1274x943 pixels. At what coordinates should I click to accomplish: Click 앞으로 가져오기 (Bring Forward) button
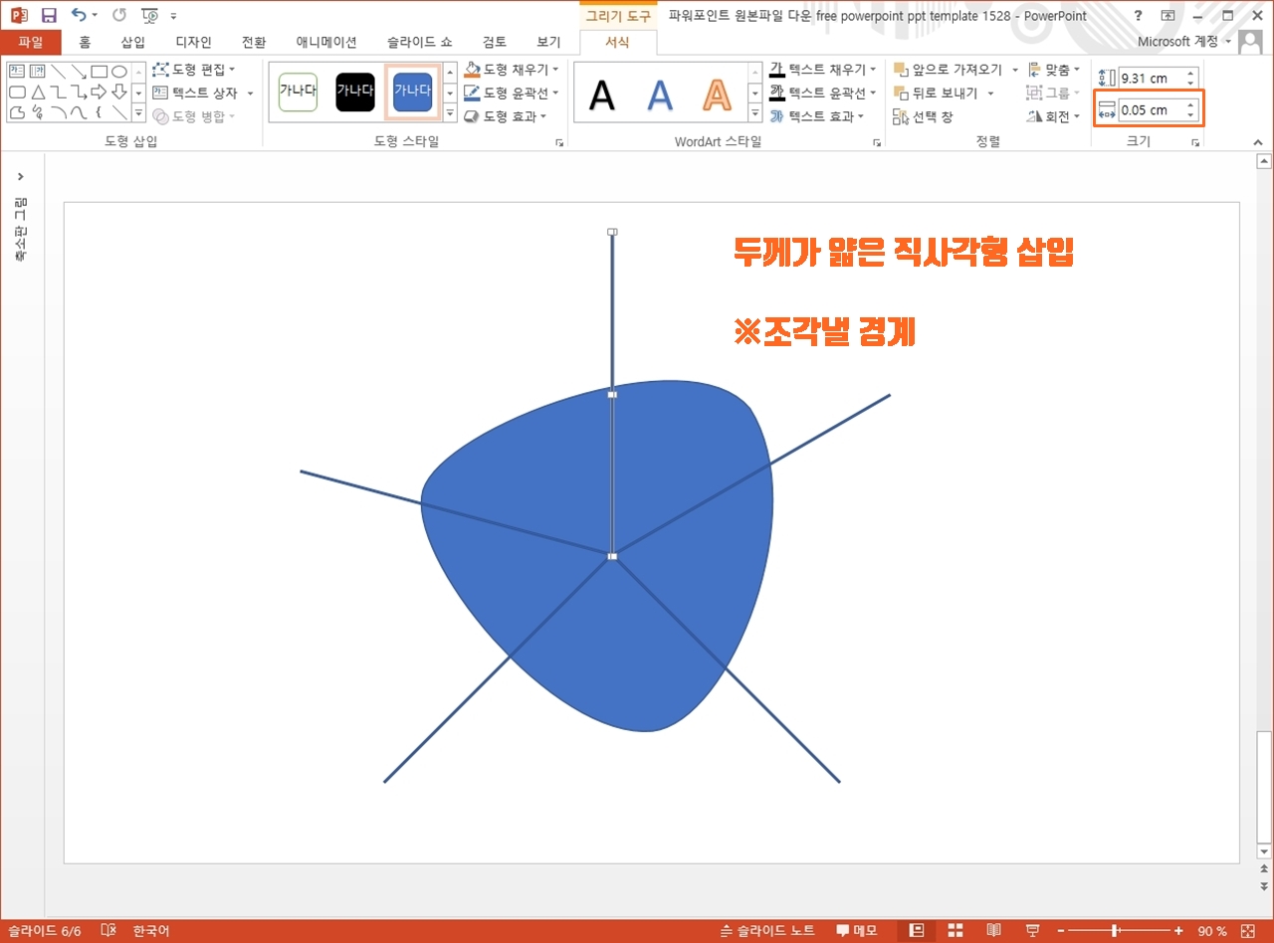948,70
